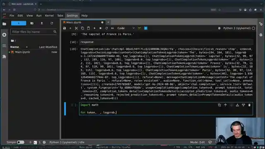
Task: Open Running Terminals and Kernels sidebar
Action: pyautogui.click(x=5, y=35)
